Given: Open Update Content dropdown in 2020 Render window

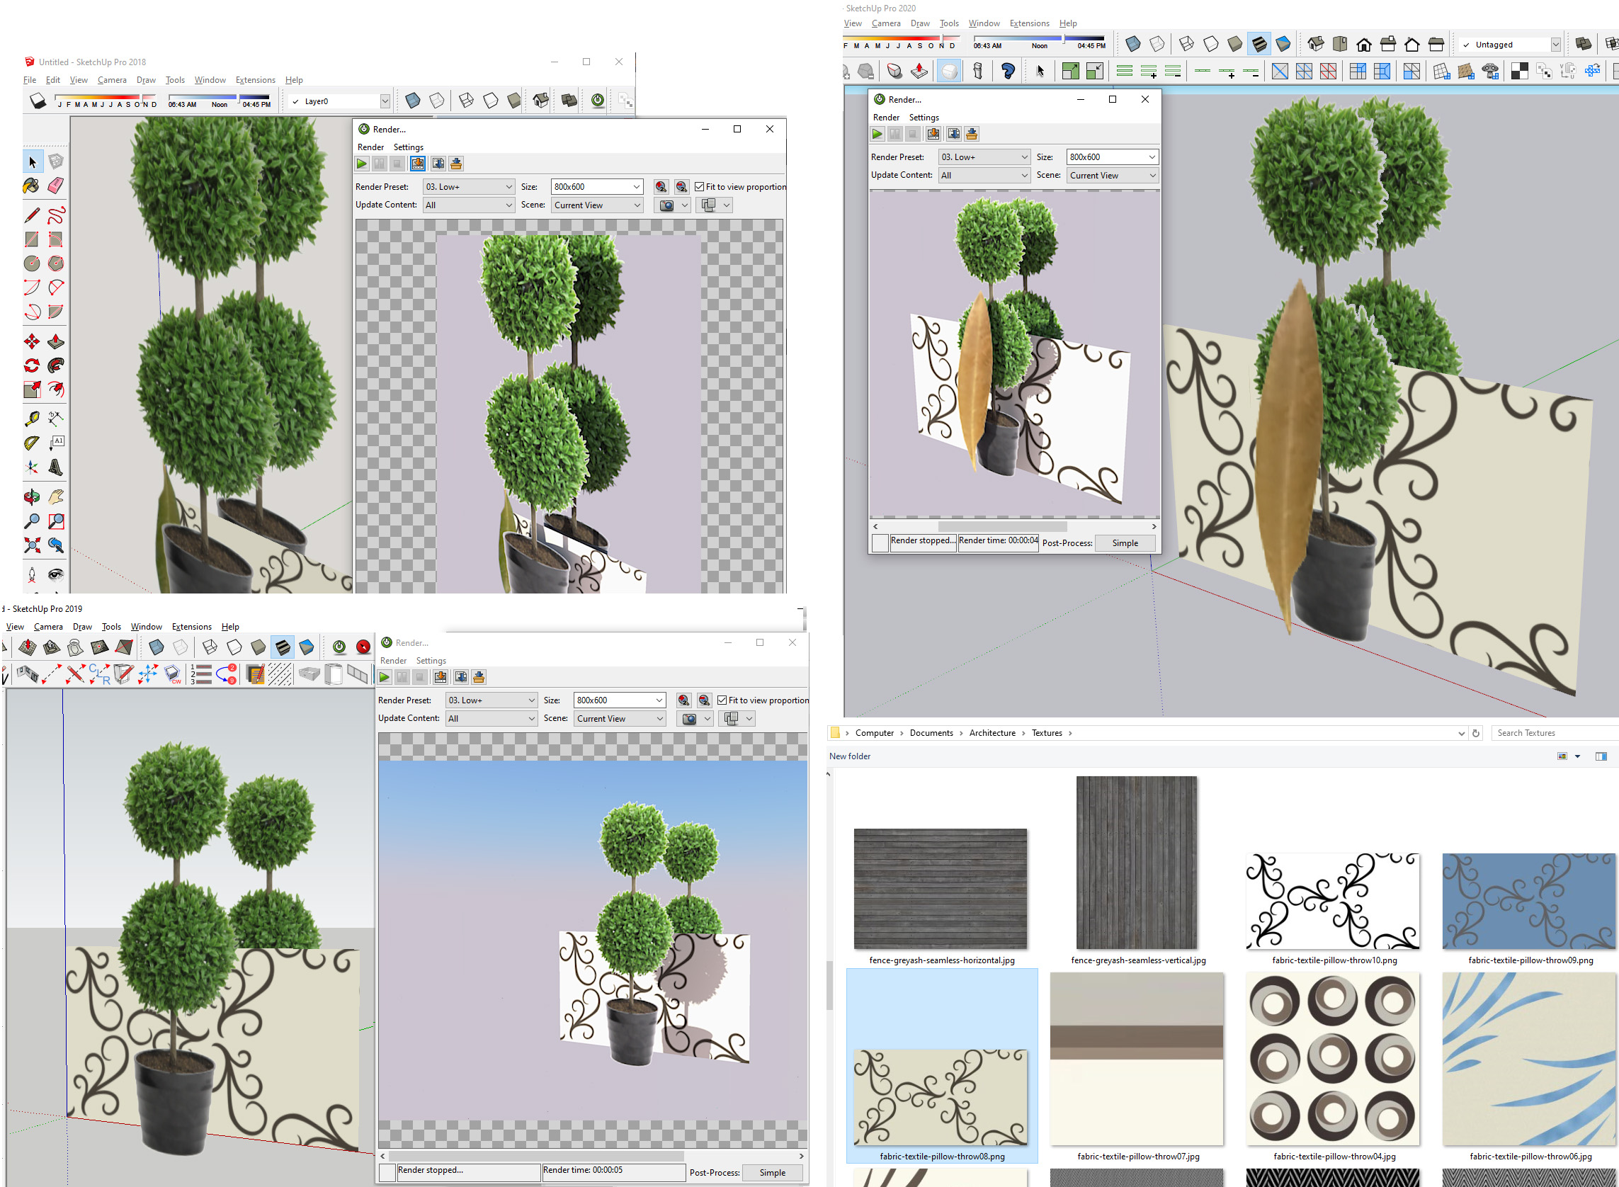Looking at the screenshot, I should point(984,176).
